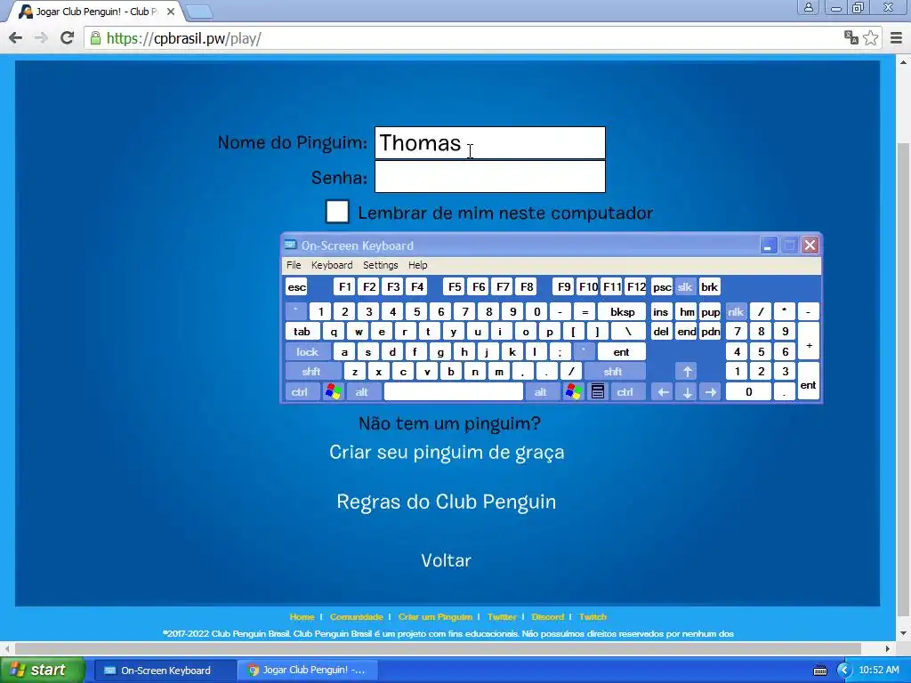Open Regras do Club Penguin
This screenshot has height=683, width=911.
point(447,502)
